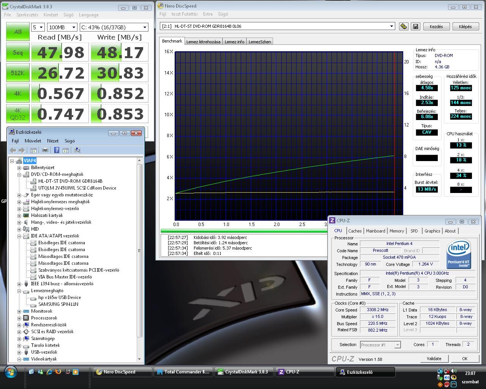This screenshot has height=389, width=486.
Task: Open Firefox from quick launch
Action: point(58,372)
